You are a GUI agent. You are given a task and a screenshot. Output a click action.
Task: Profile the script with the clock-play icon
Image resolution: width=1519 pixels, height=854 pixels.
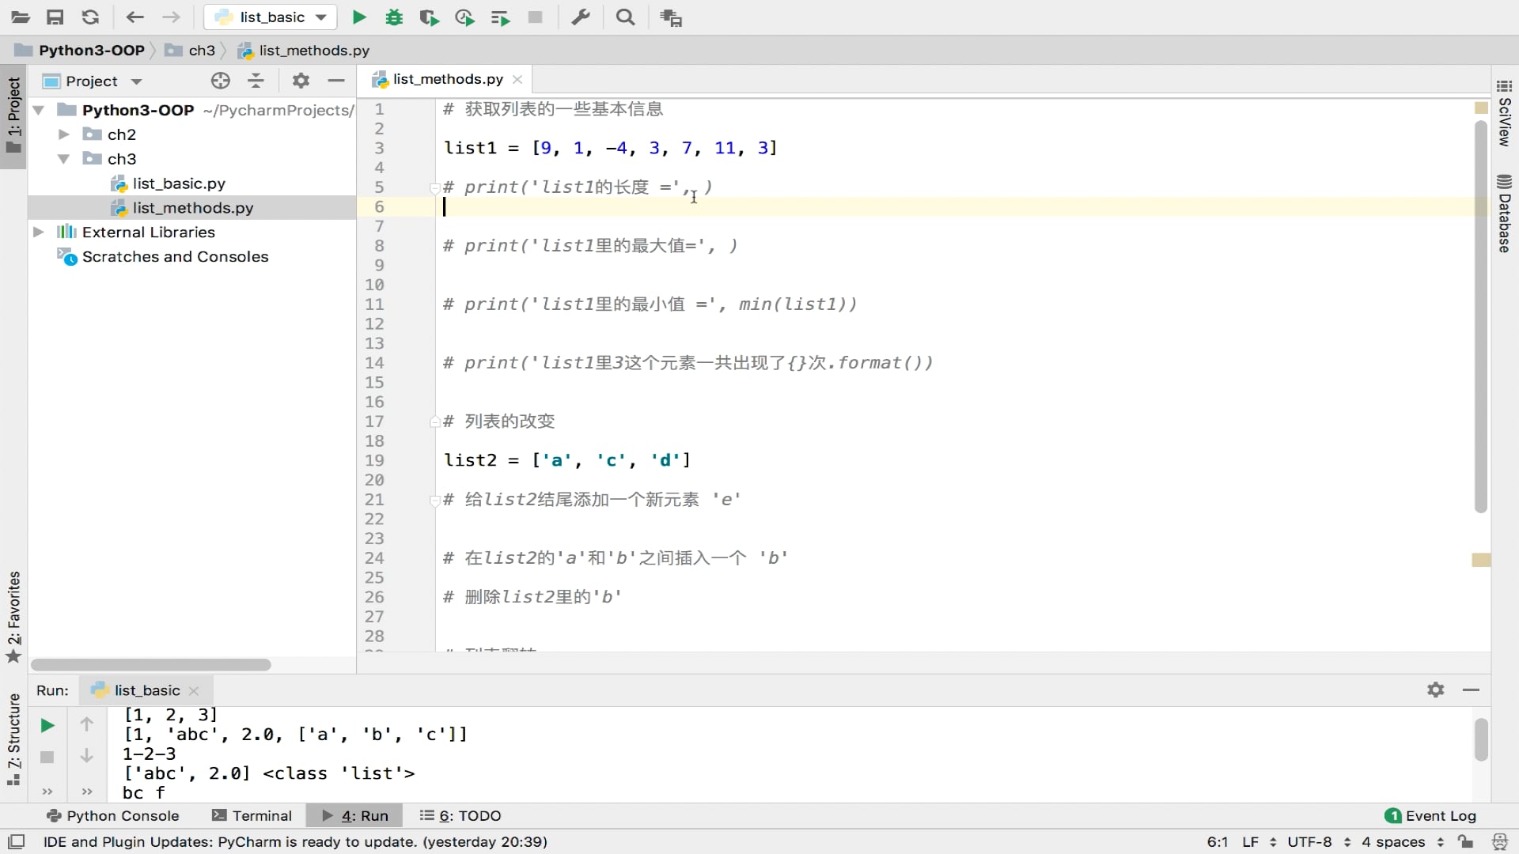464,17
